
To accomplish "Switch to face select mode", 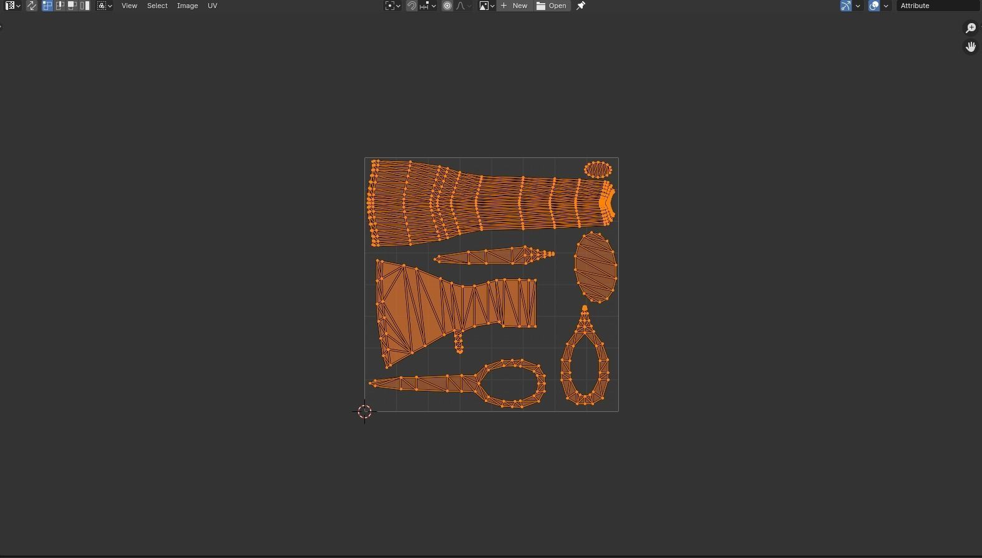I will (x=72, y=6).
